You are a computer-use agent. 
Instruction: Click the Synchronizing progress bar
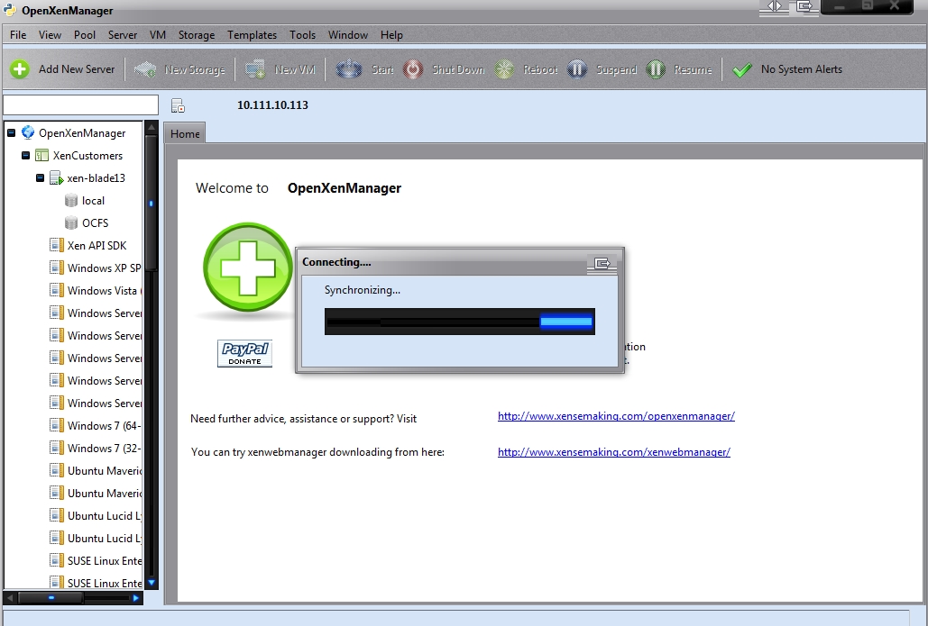459,322
